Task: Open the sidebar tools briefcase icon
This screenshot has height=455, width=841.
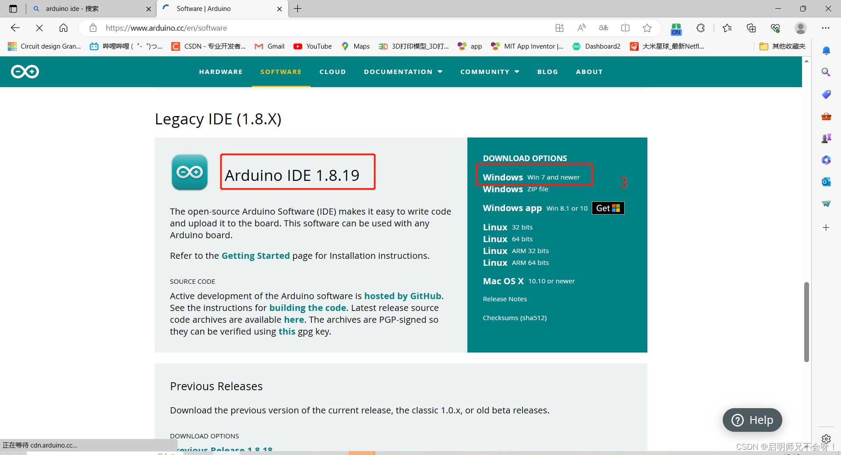Action: [826, 116]
